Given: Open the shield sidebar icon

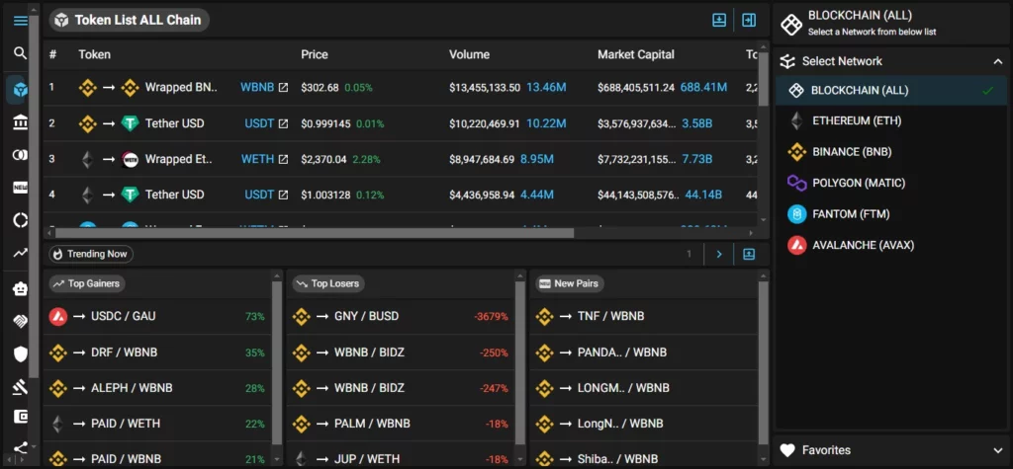Looking at the screenshot, I should [21, 353].
